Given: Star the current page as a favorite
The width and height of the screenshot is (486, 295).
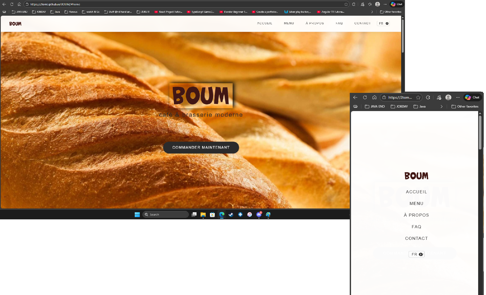Looking at the screenshot, I should point(346,4).
